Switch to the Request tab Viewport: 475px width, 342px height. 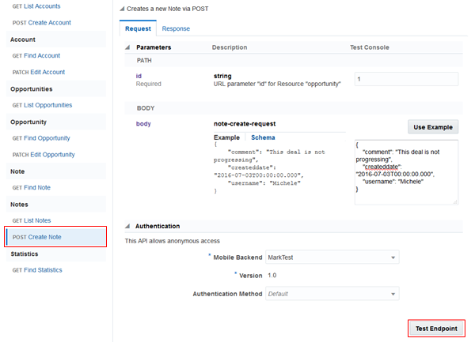(138, 28)
